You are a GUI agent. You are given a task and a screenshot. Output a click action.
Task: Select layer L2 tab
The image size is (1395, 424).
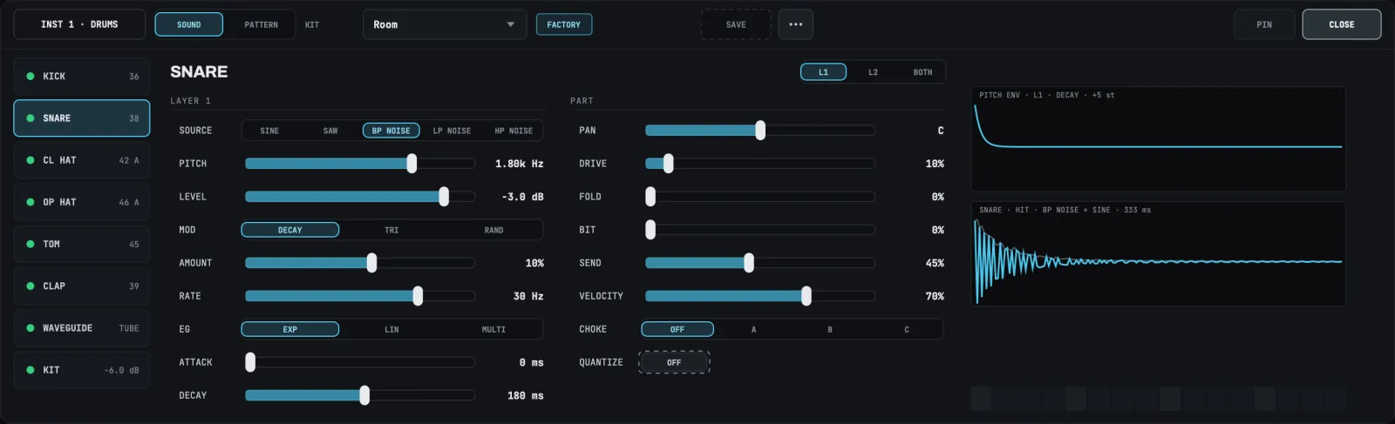(x=873, y=72)
